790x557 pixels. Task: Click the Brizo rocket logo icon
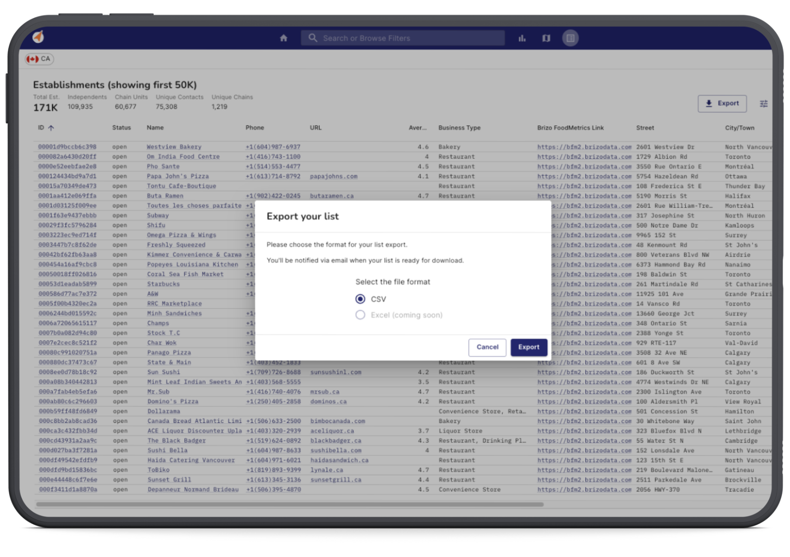pos(38,37)
